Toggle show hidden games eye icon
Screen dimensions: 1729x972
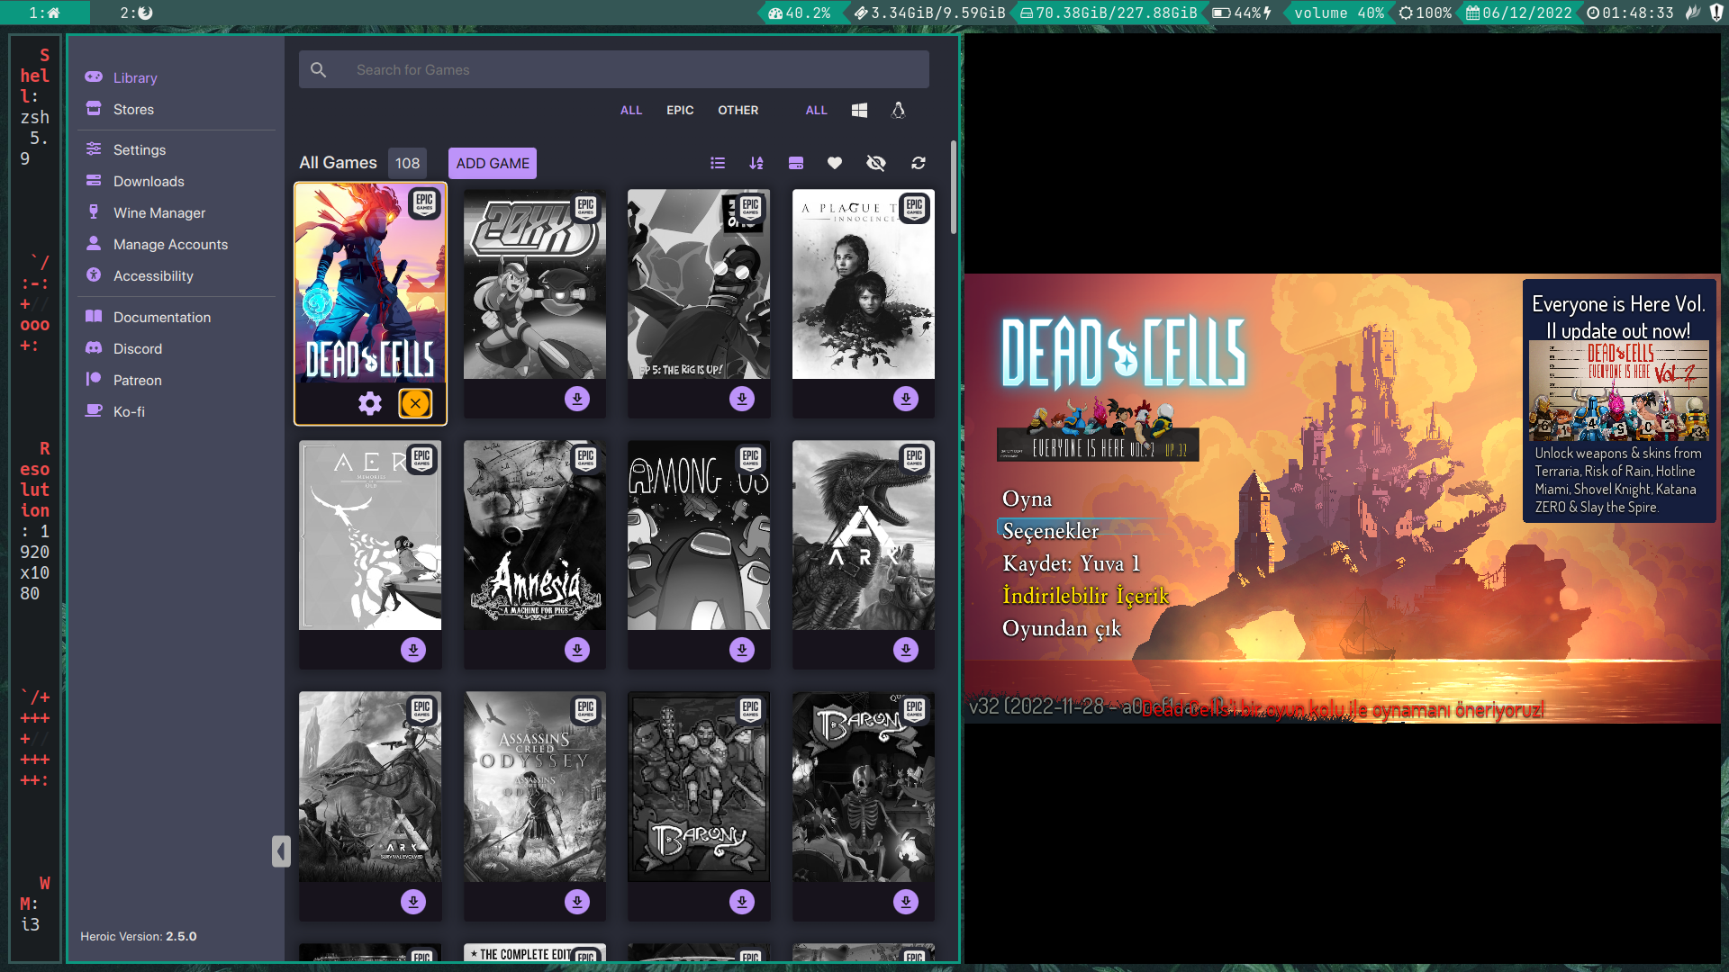point(875,163)
